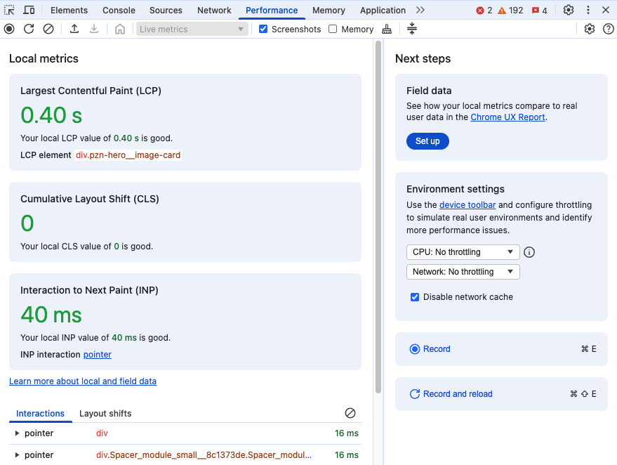Show more tabs with the double chevron
The height and width of the screenshot is (465, 617).
[420, 10]
